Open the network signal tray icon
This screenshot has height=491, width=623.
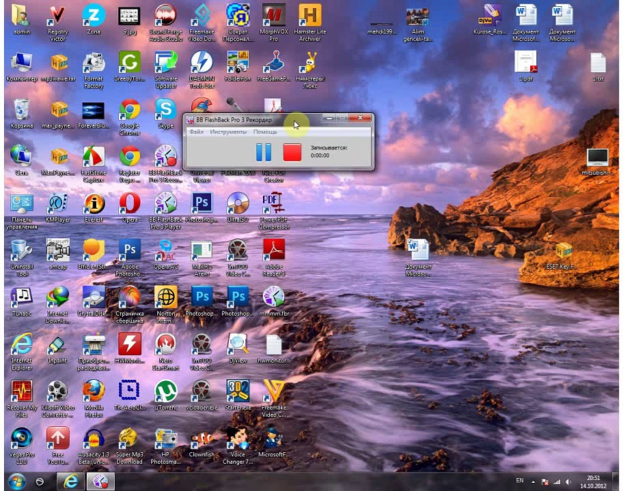click(557, 482)
